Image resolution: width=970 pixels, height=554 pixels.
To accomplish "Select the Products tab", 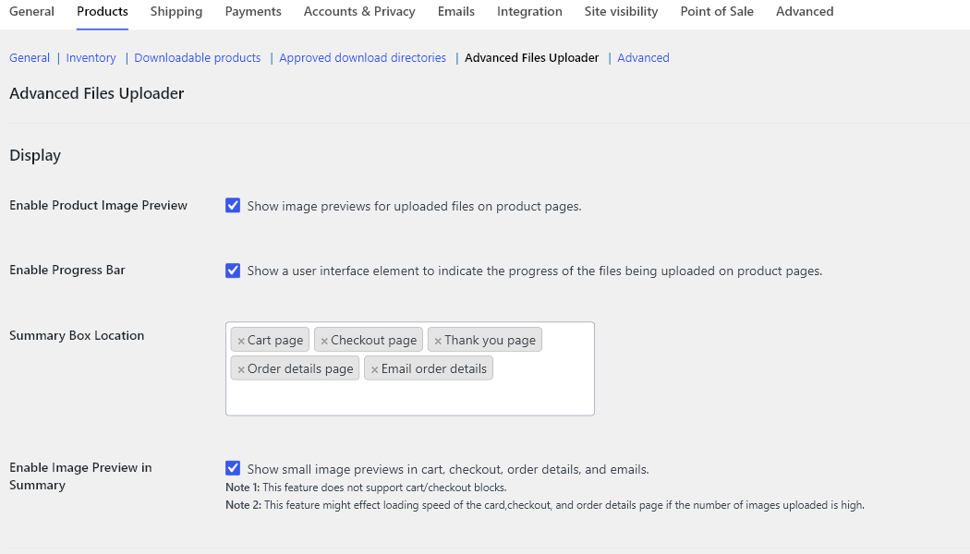I will coord(102,12).
